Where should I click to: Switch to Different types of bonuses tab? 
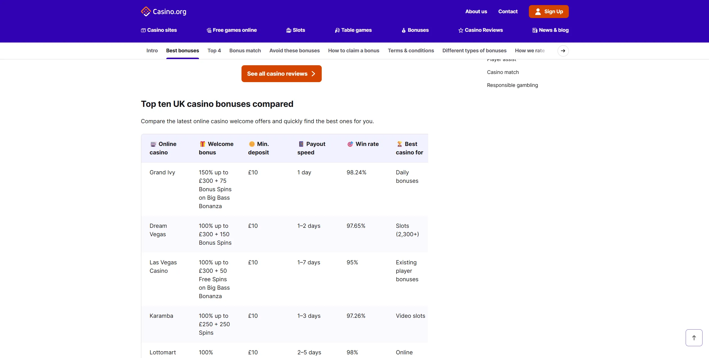474,51
